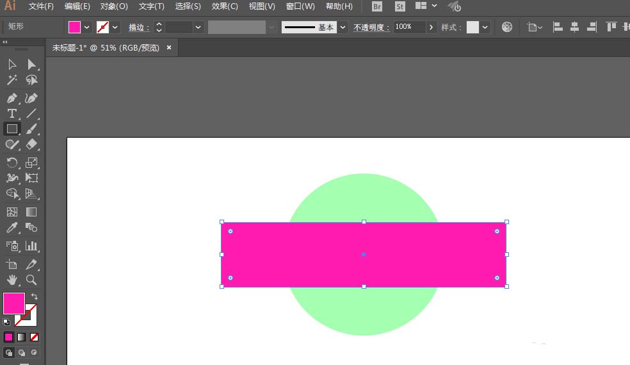This screenshot has height=365, width=630.
Task: Expand the variable width profile dropdown
Action: tap(271, 28)
